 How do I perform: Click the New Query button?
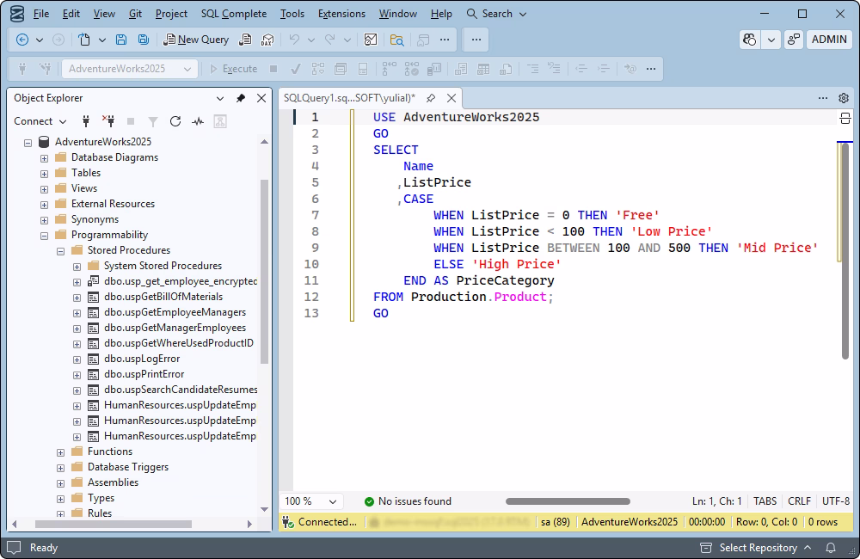pos(196,40)
